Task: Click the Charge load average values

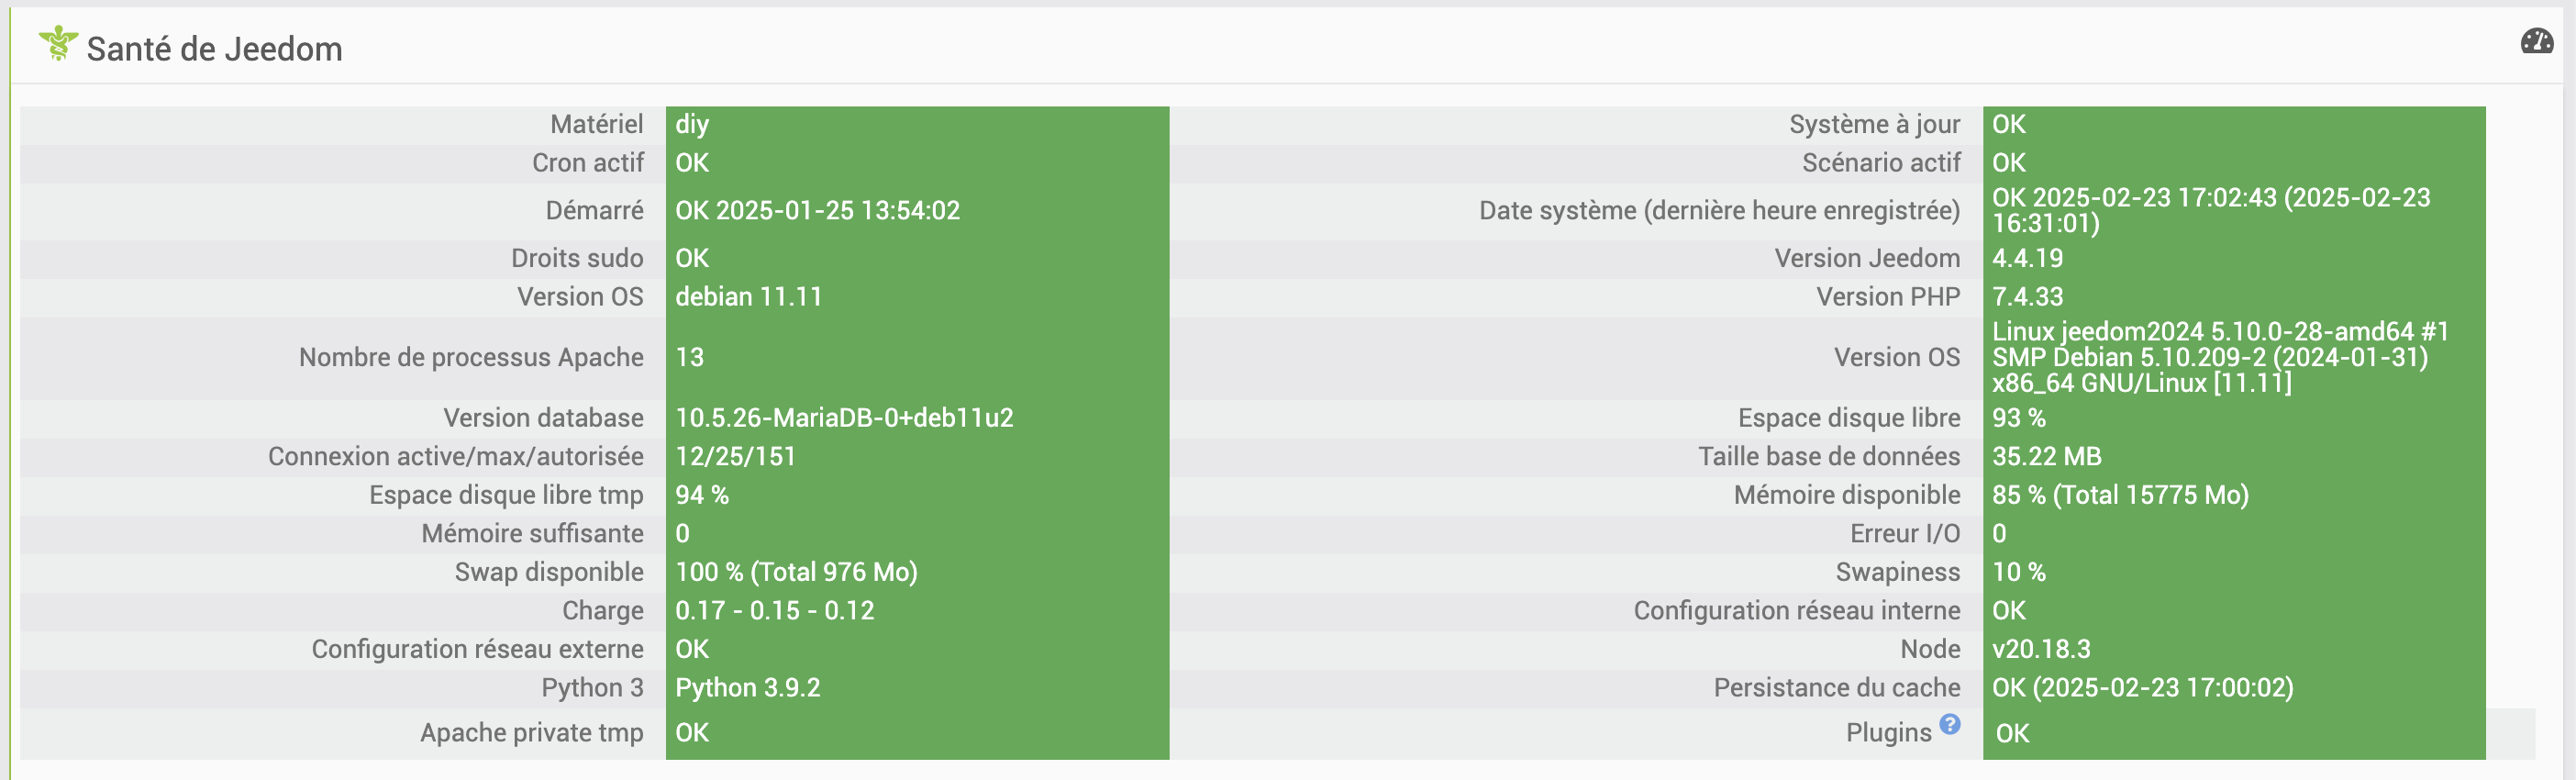Action: [774, 611]
